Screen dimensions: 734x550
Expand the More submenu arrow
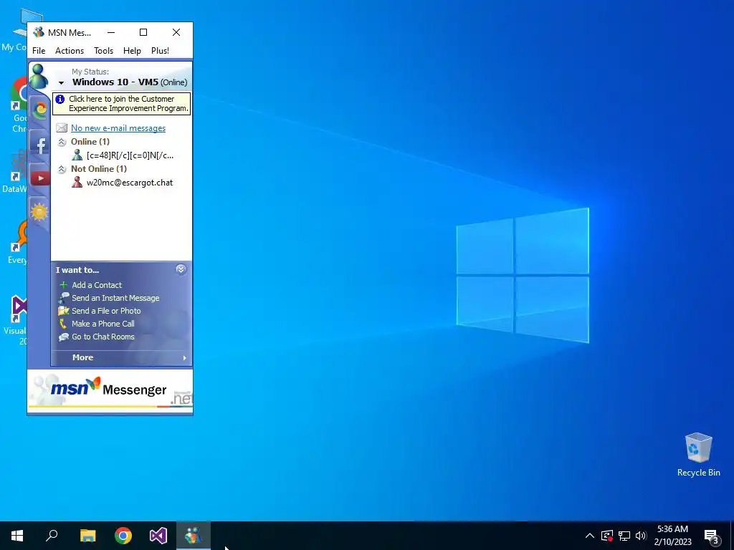184,358
